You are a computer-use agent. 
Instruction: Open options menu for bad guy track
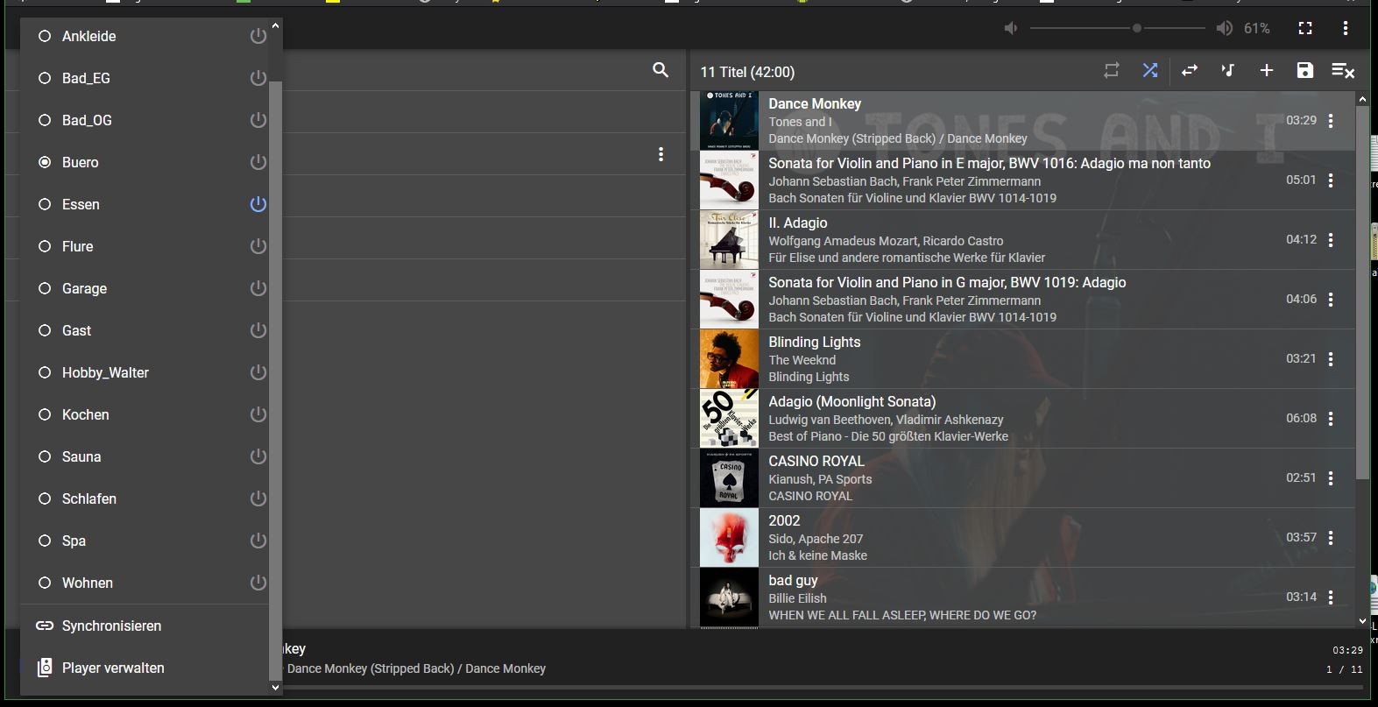coord(1331,597)
